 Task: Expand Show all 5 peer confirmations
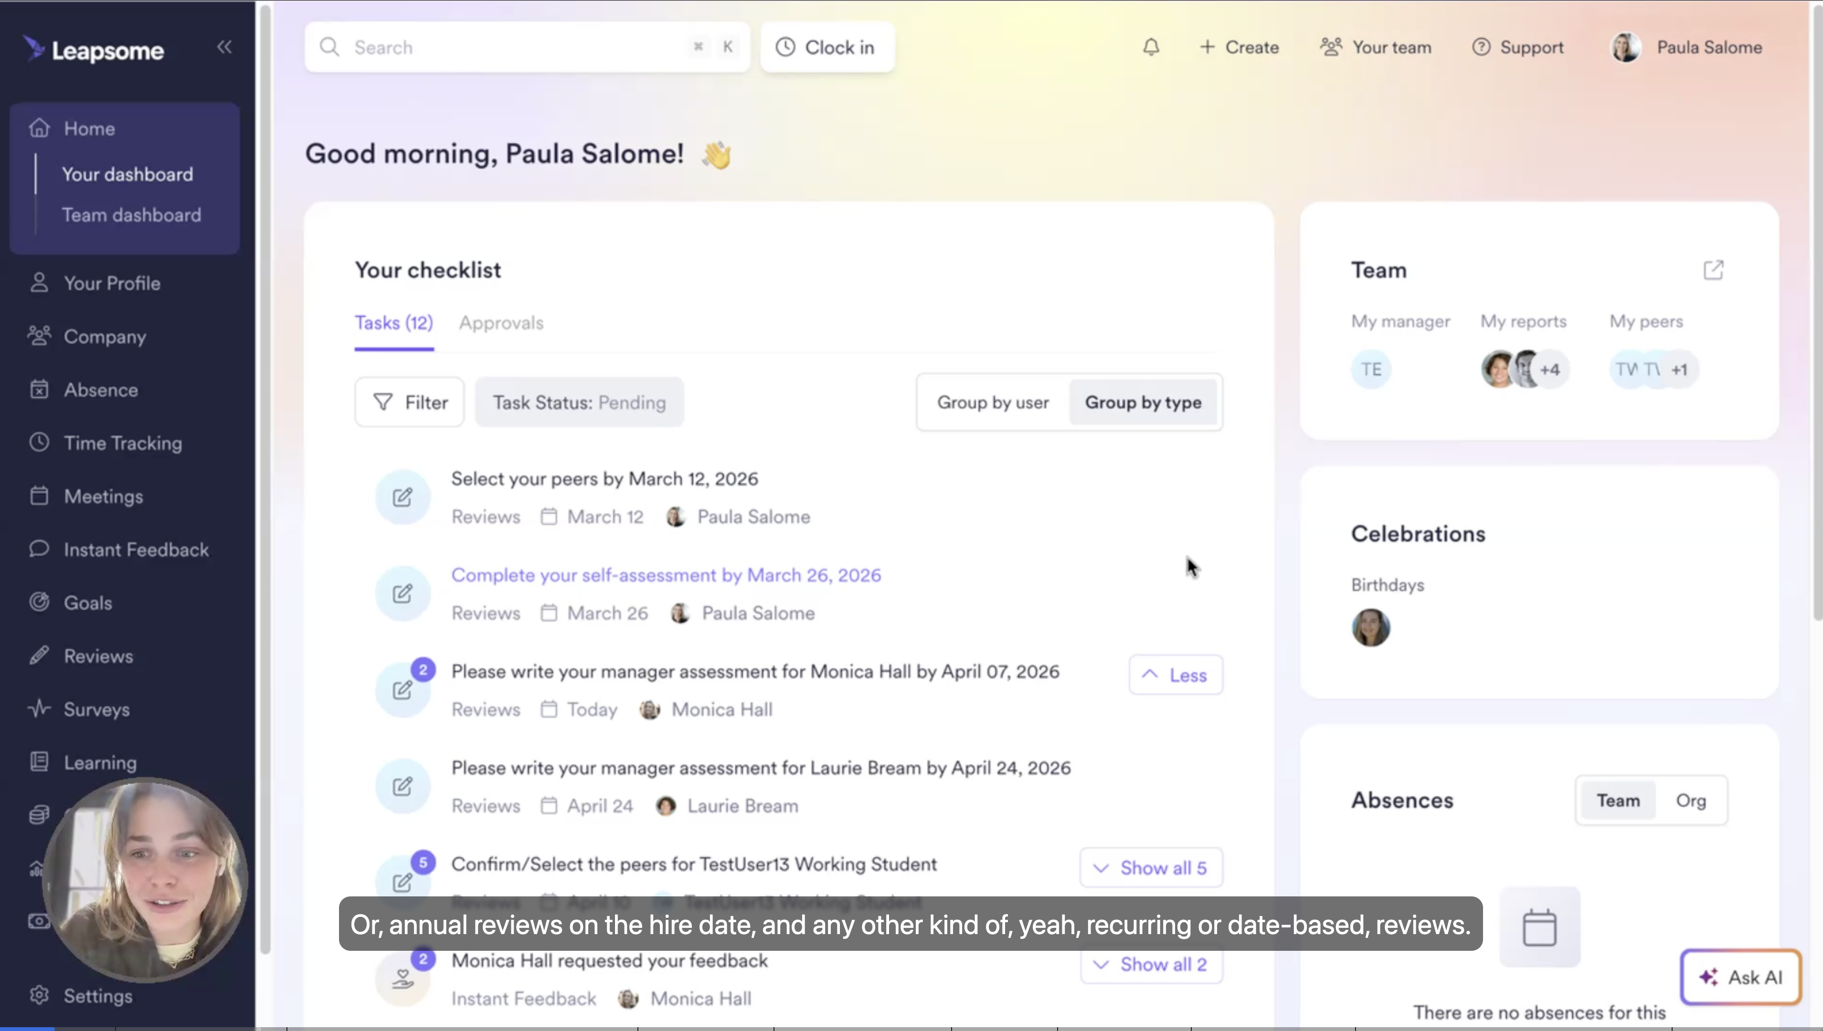[x=1151, y=867]
